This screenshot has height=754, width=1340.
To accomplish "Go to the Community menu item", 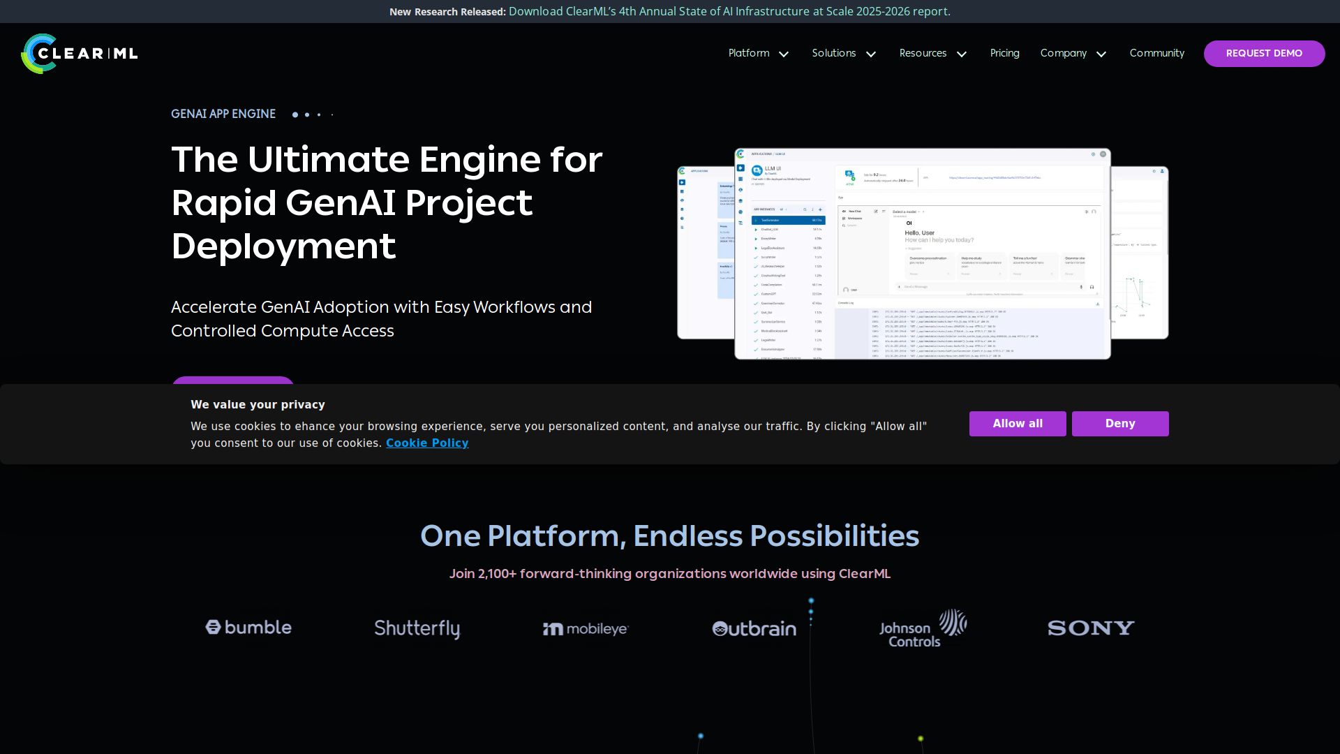I will click(x=1156, y=54).
